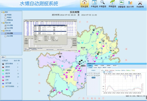
Task: Click the magenta 超汛限 legend swatch
Action: [3, 77]
